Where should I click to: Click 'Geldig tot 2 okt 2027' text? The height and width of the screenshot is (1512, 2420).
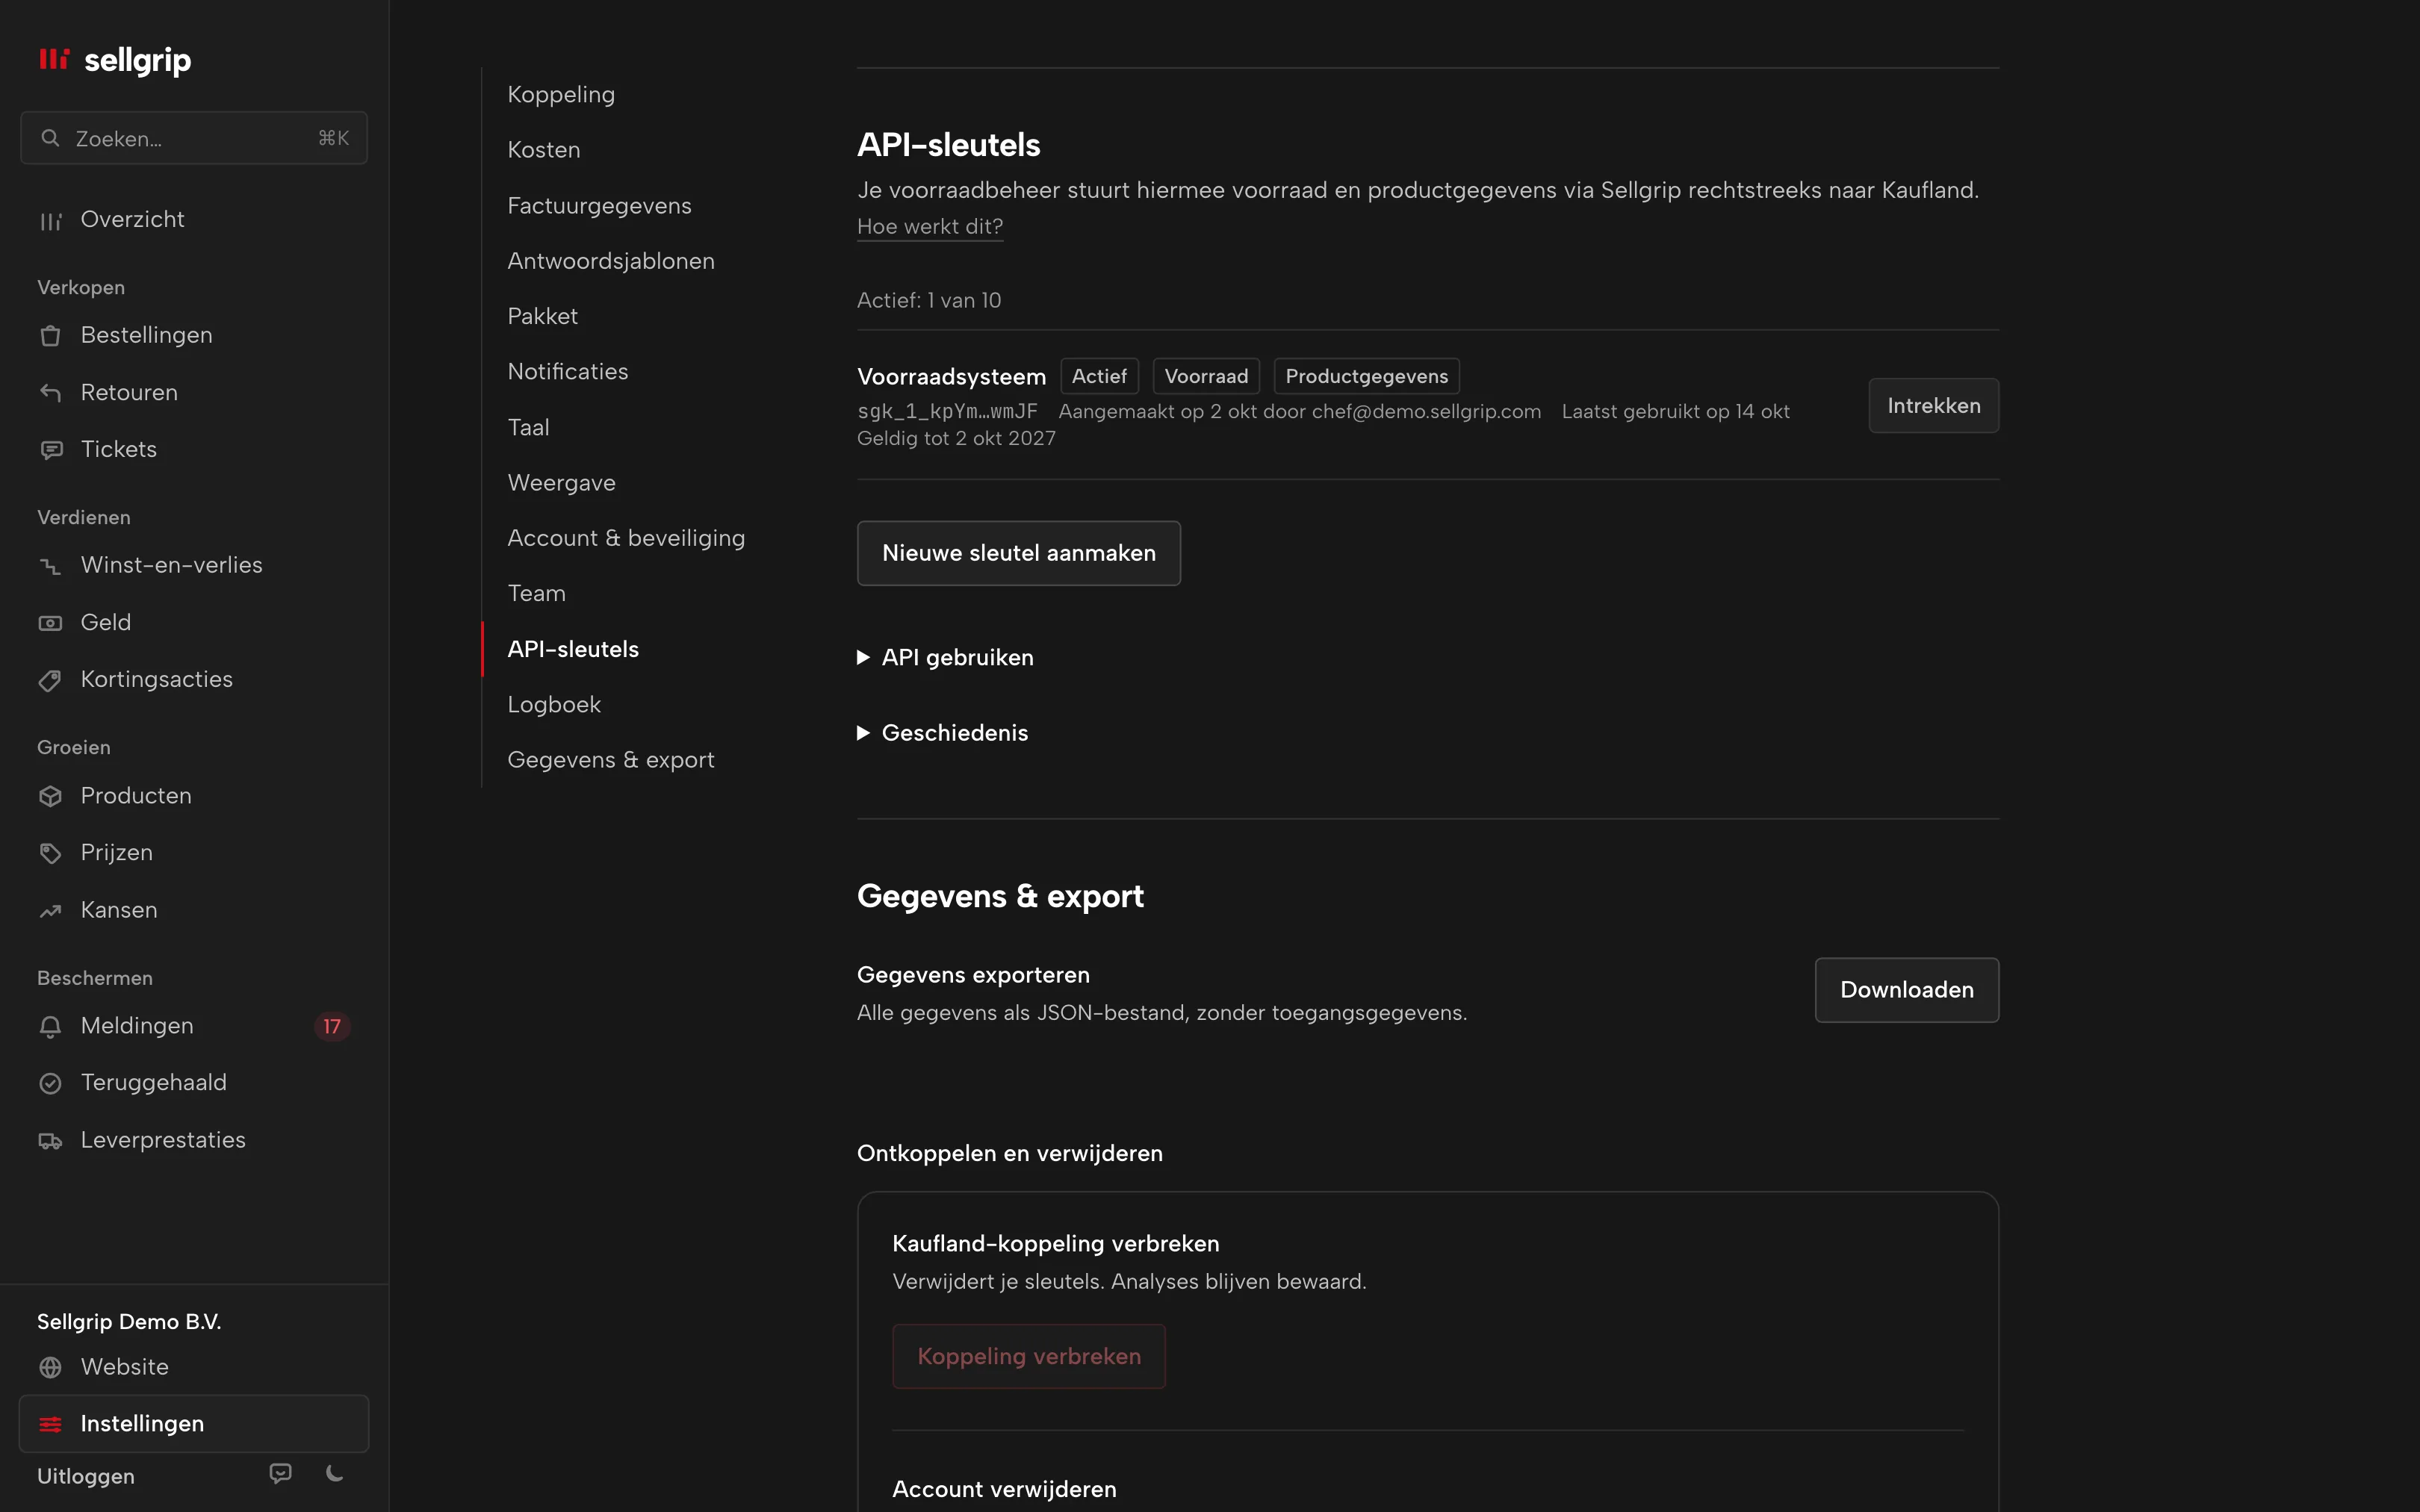coord(956,438)
